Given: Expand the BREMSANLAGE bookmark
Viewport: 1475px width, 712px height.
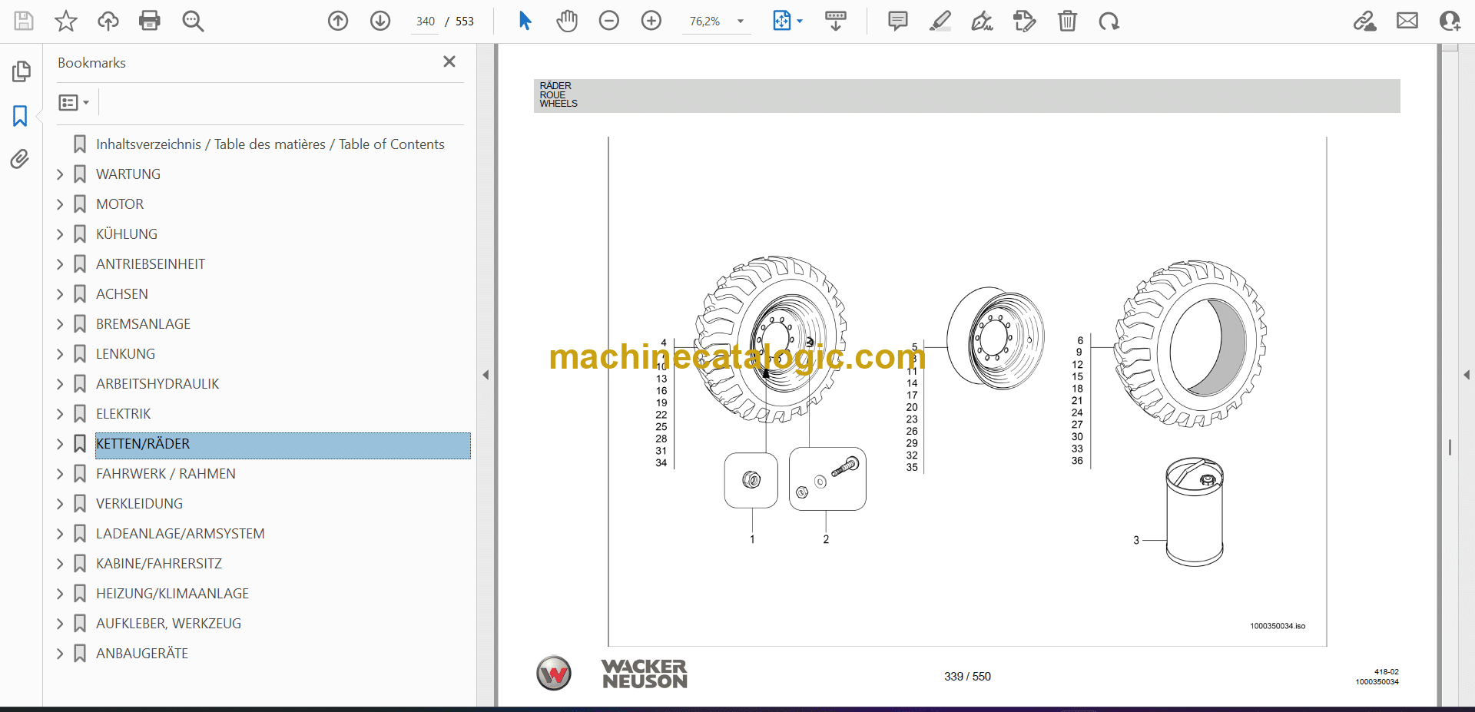Looking at the screenshot, I should pos(60,324).
